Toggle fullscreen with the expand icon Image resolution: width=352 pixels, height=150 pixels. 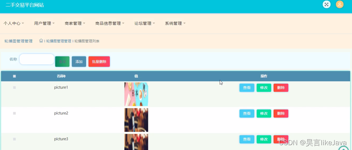tap(326, 4)
